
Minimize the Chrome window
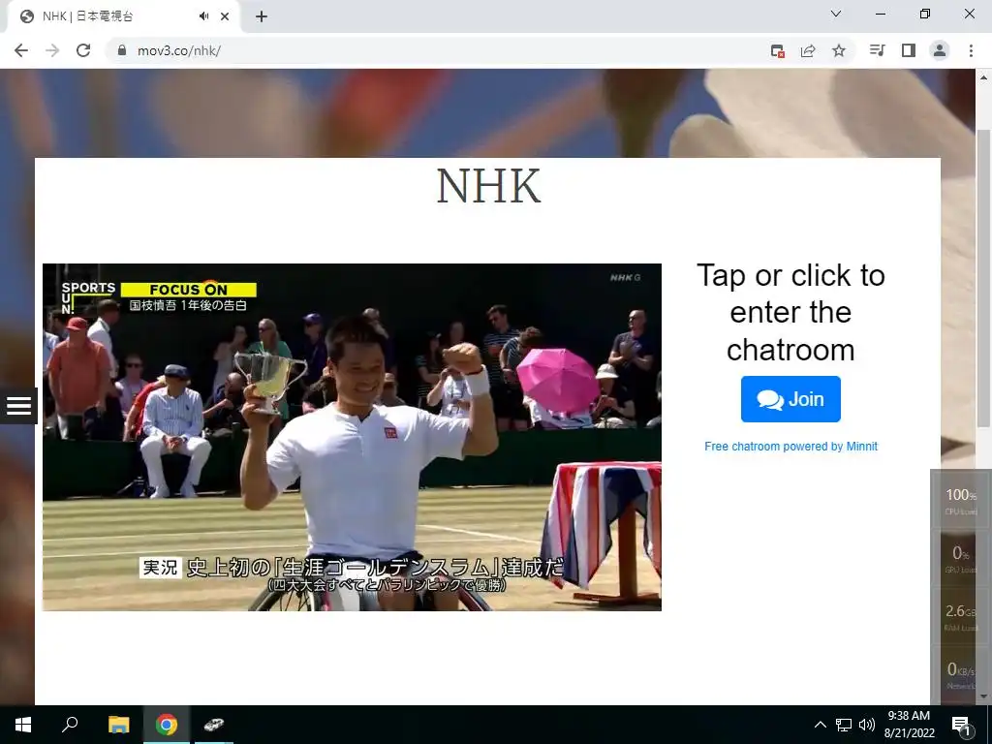point(881,14)
